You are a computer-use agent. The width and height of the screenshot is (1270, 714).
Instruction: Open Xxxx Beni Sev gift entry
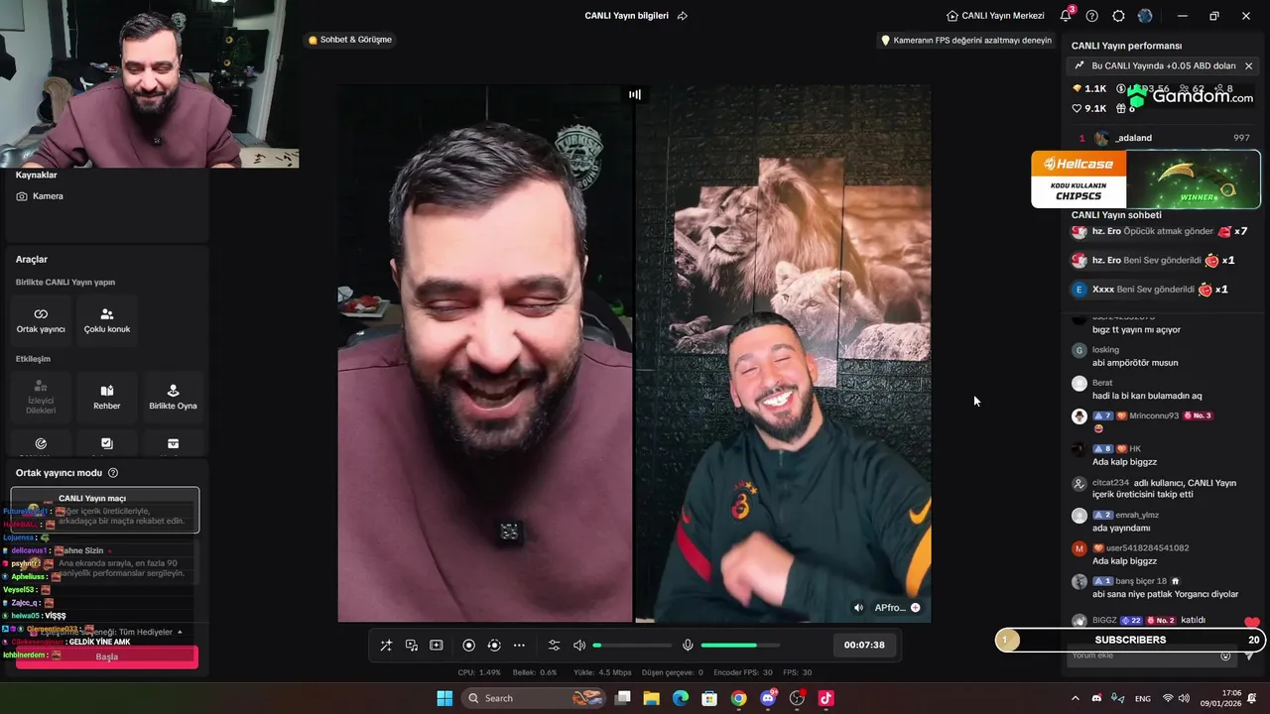click(x=1151, y=290)
